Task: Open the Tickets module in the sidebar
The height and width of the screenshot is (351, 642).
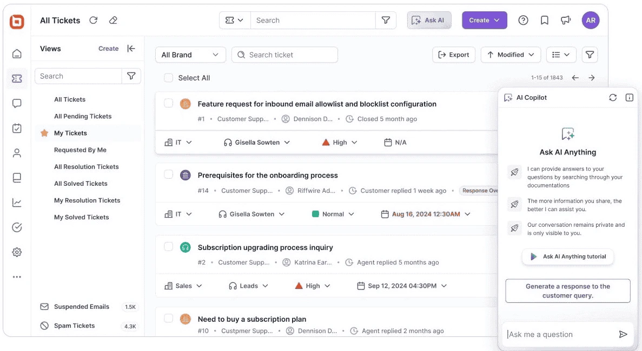Action: (16, 77)
